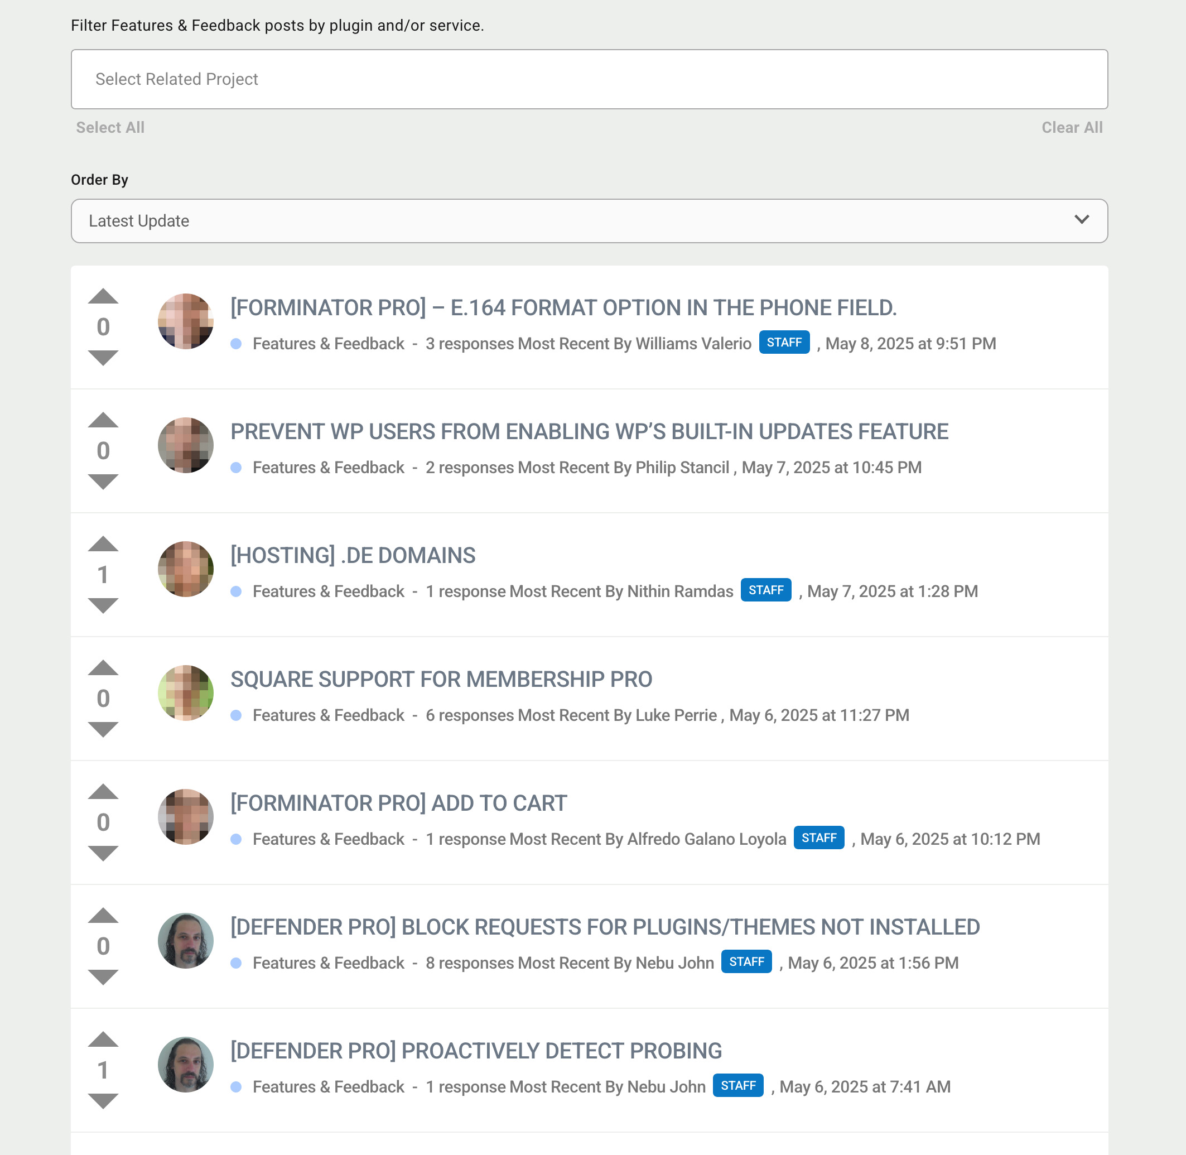Viewport: 1186px width, 1155px height.
Task: Click Nebu John on Proactively Detect Probing post
Action: 667,1086
